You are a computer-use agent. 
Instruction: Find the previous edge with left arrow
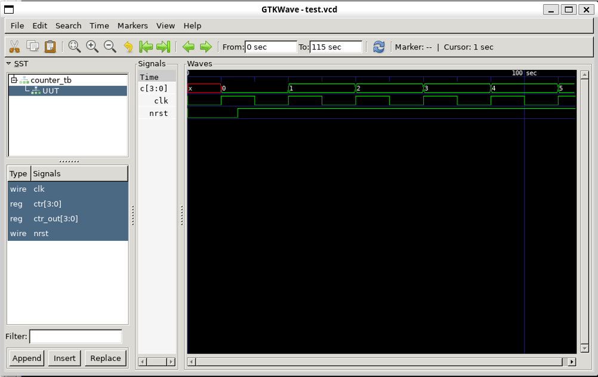pyautogui.click(x=189, y=47)
